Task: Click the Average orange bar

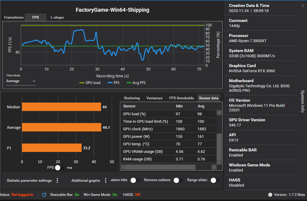Action: tap(61, 127)
